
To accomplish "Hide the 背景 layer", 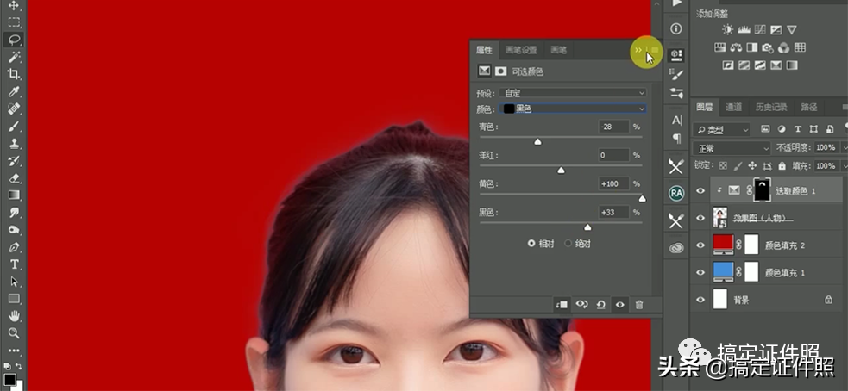I will coord(700,299).
